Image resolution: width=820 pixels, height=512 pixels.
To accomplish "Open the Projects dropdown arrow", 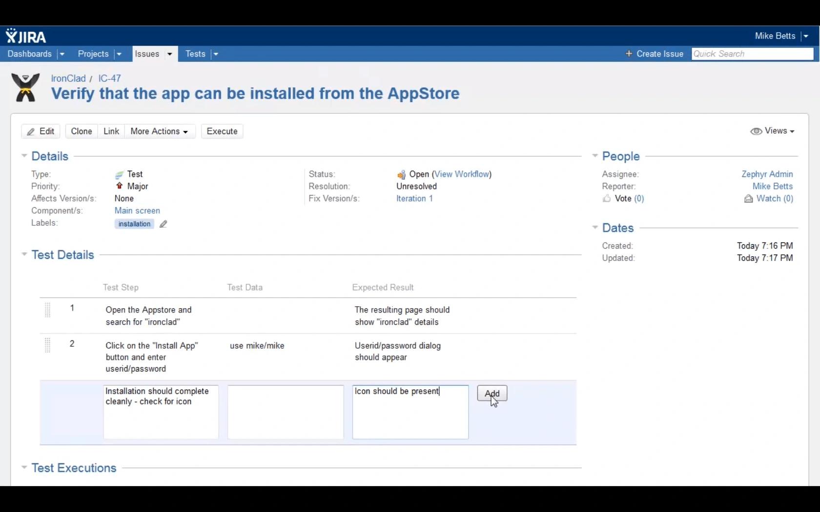I will coord(119,54).
